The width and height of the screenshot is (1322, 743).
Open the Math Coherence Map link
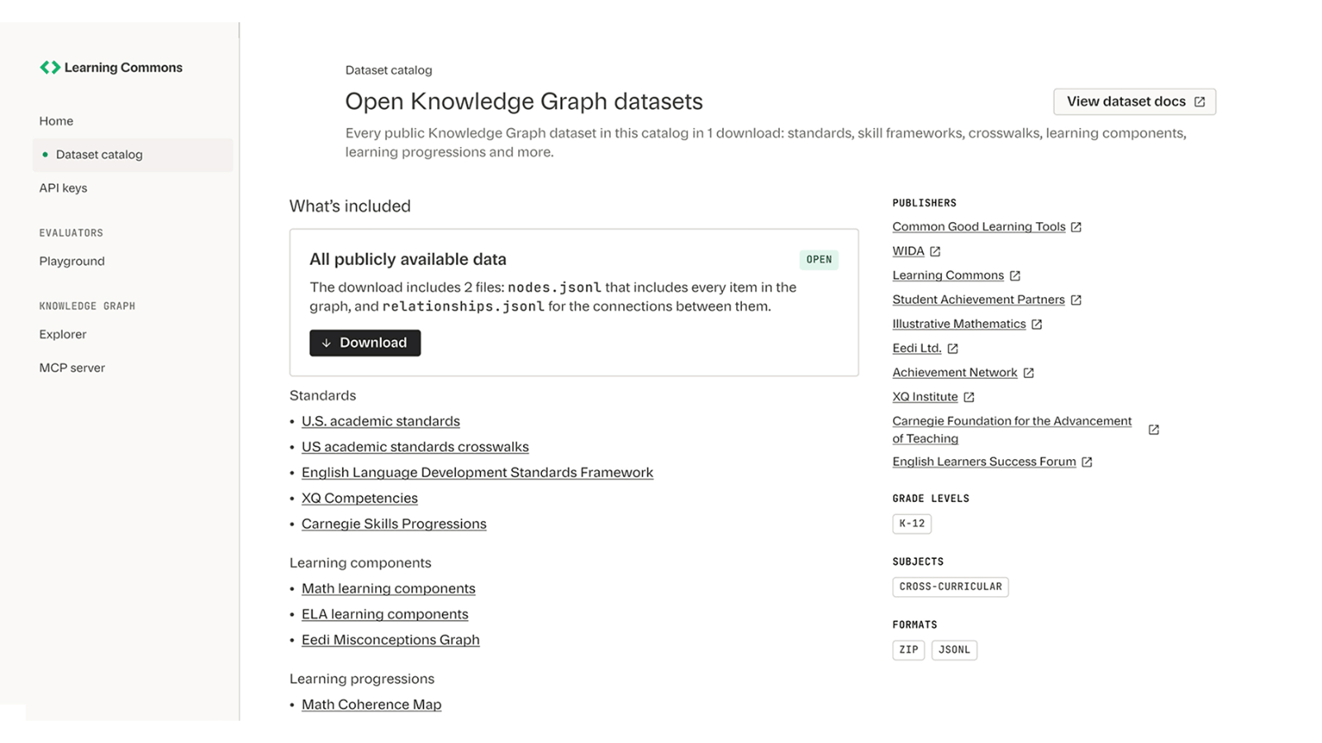[x=372, y=704]
